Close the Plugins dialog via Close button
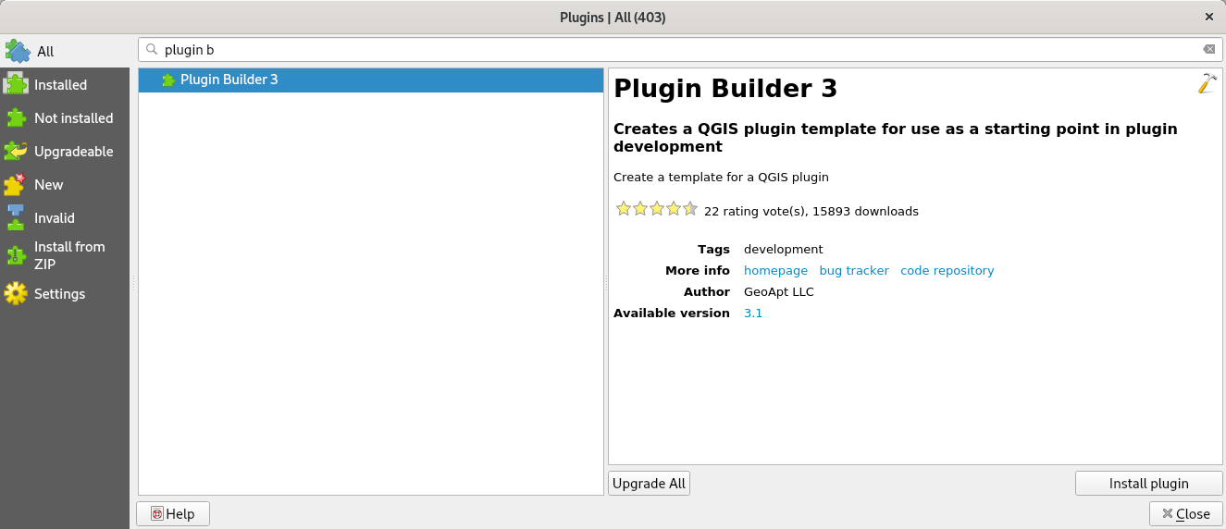 [1185, 513]
